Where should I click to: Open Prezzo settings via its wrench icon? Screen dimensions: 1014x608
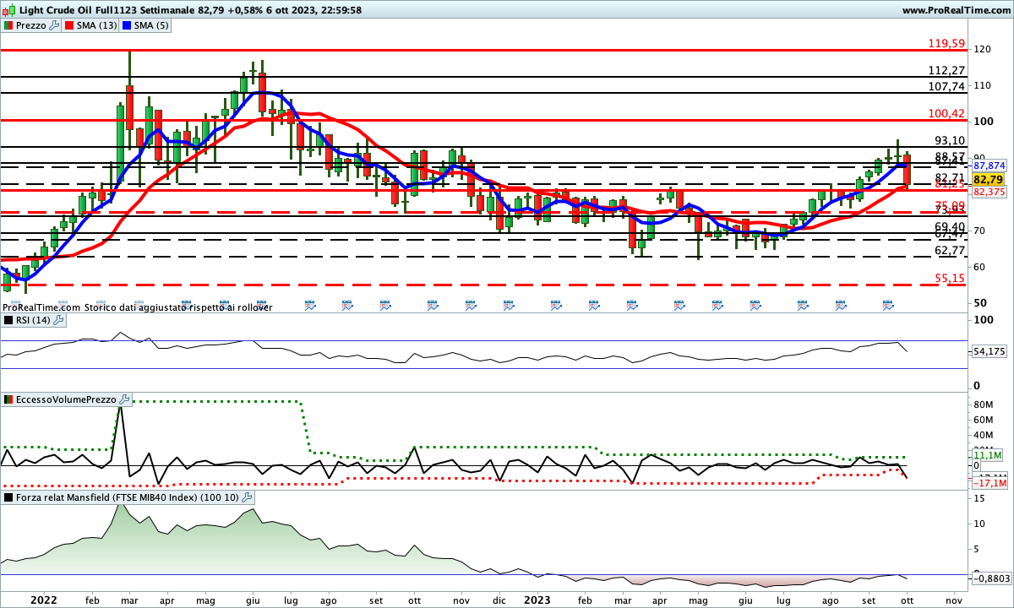tap(54, 25)
